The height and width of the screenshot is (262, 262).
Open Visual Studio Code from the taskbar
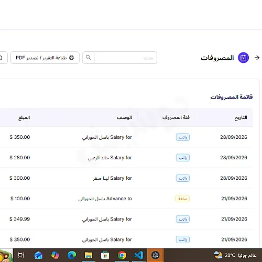139,255
